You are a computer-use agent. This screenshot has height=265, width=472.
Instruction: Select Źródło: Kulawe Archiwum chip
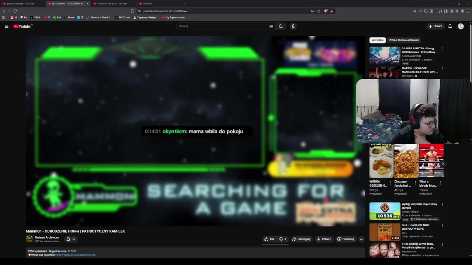pos(404,40)
